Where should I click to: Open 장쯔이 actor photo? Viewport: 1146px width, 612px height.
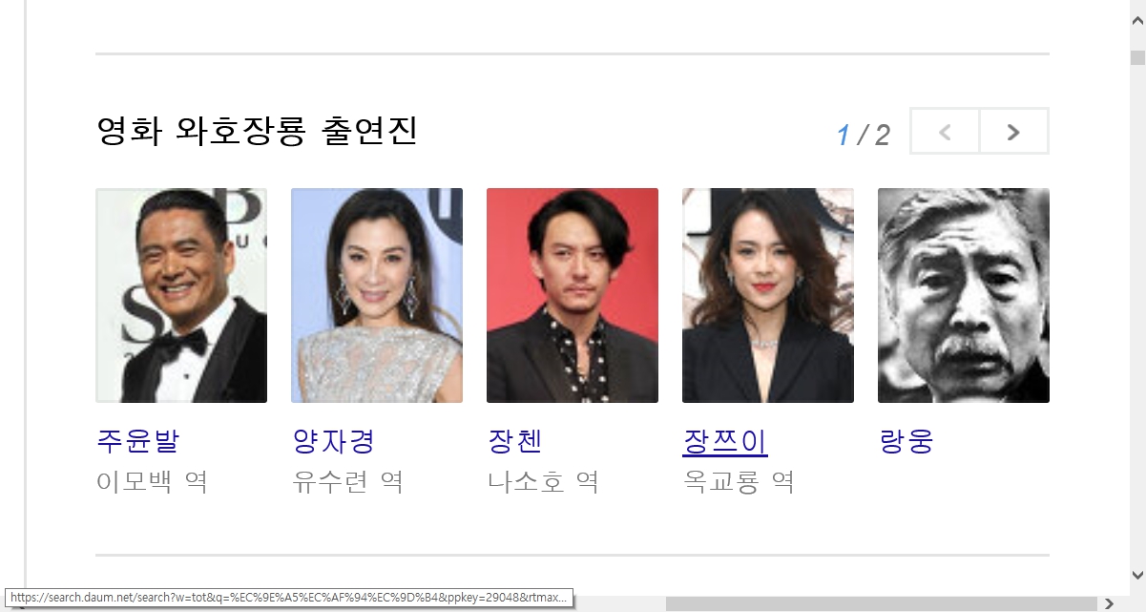(x=768, y=295)
